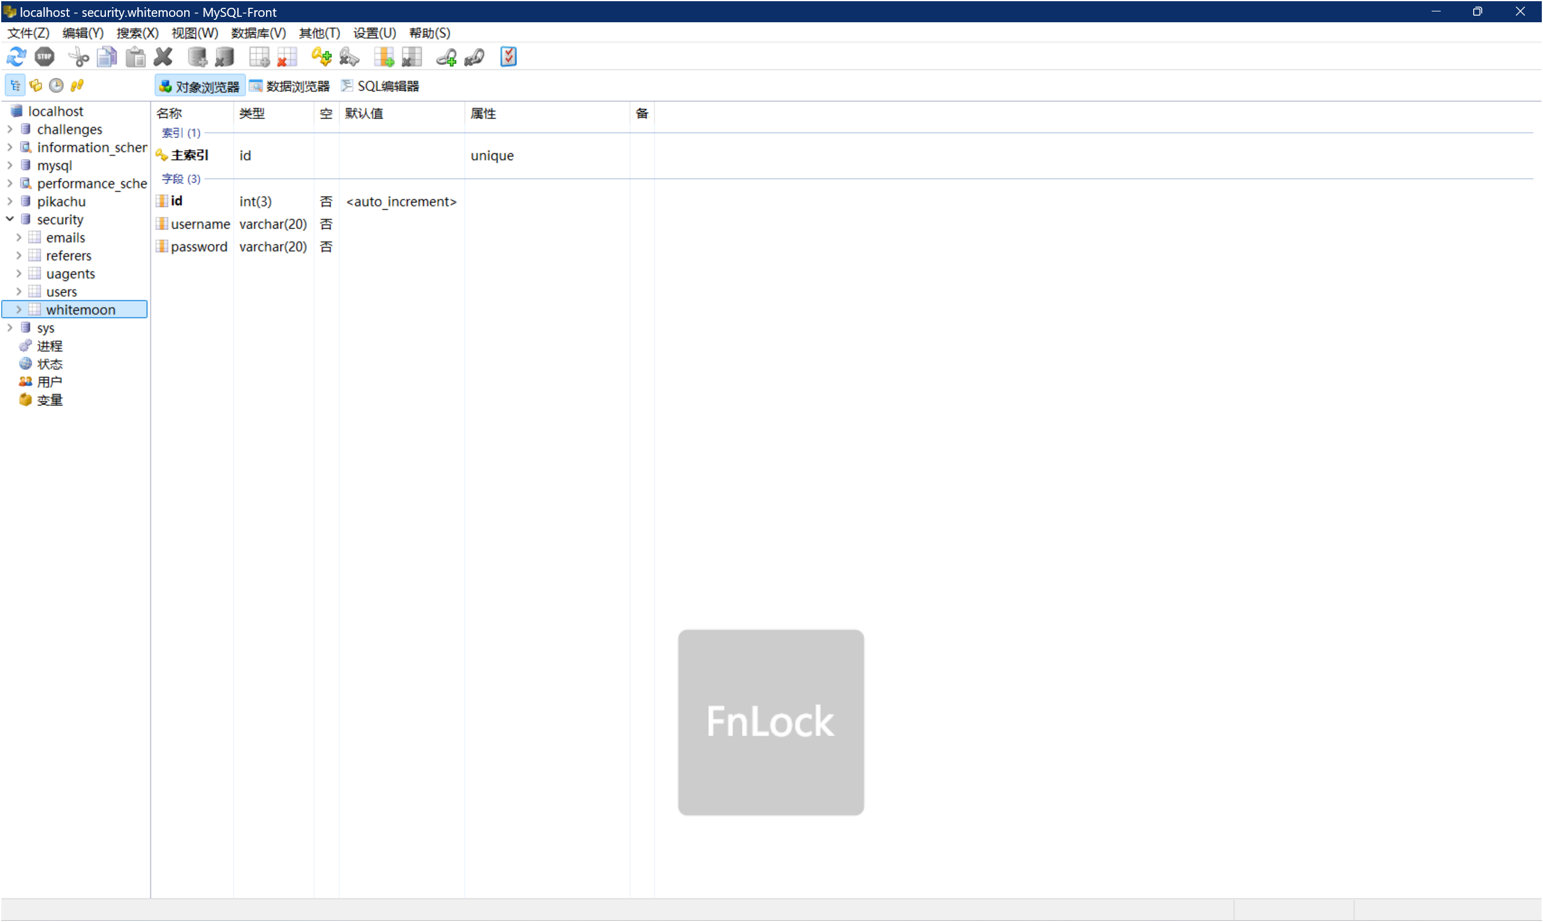Toggle the SQL history clock button
This screenshot has height=922, width=1543.
tap(56, 86)
